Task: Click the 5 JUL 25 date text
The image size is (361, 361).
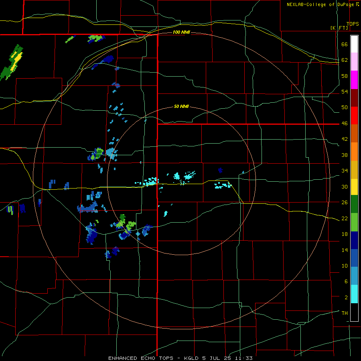Action: (x=217, y=358)
